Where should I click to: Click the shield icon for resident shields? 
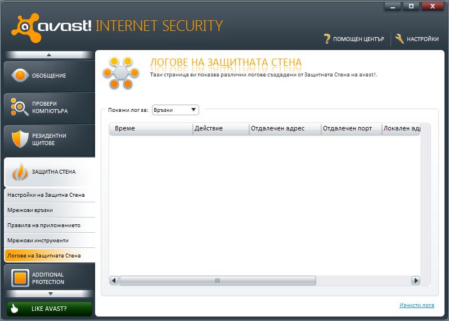click(20, 139)
